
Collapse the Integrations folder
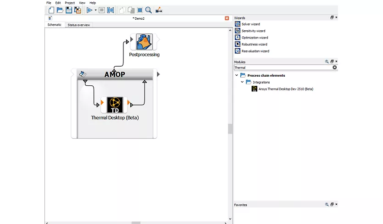(242, 82)
